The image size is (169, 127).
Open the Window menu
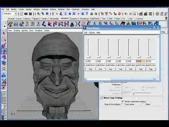[x=37, y=9]
